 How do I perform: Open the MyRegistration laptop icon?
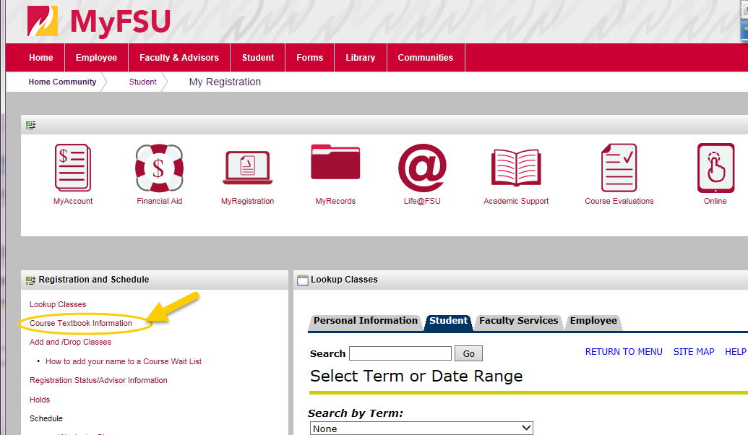click(x=247, y=168)
